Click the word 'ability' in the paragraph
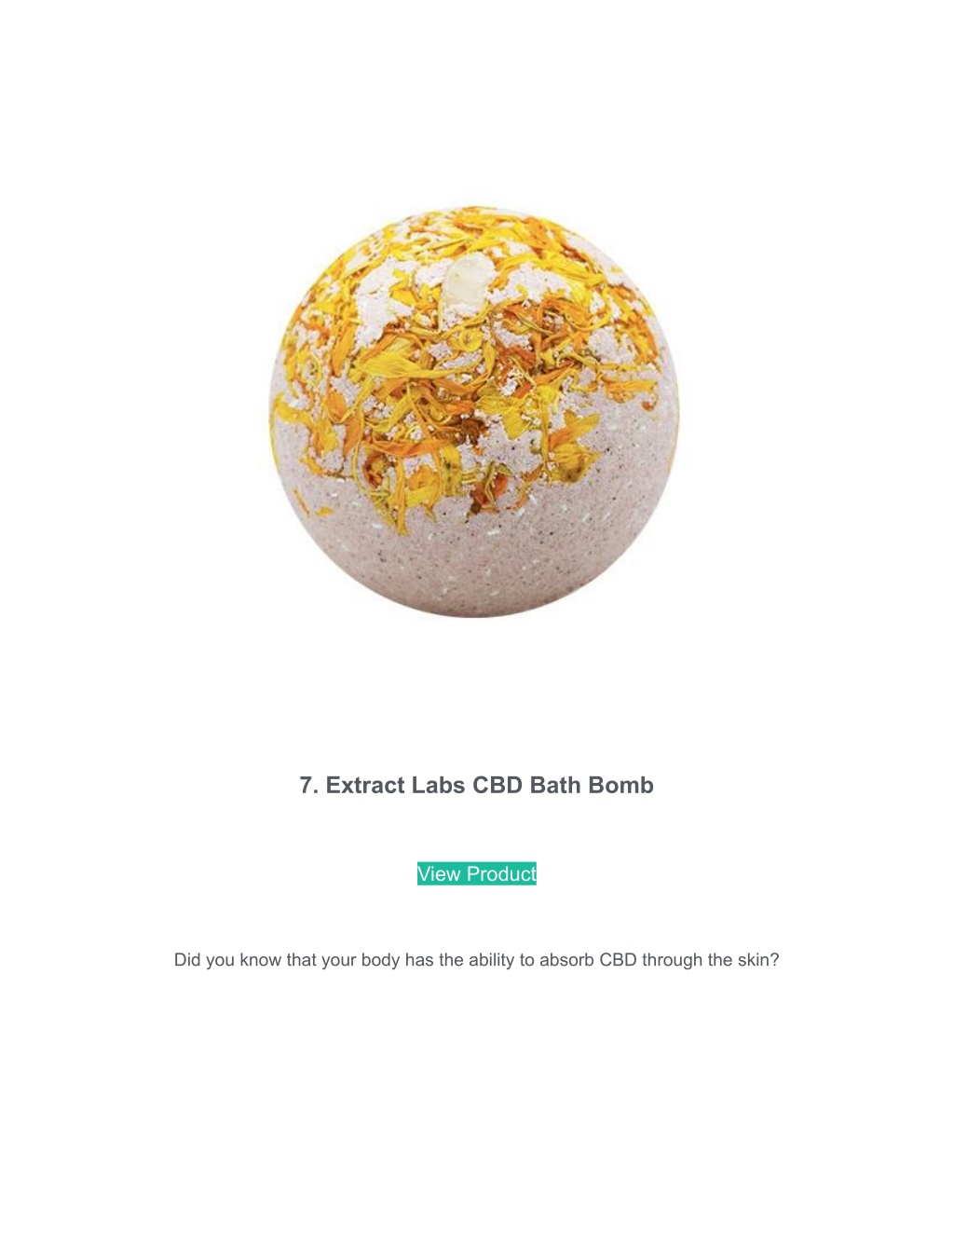This screenshot has width=954, height=1235. [491, 960]
